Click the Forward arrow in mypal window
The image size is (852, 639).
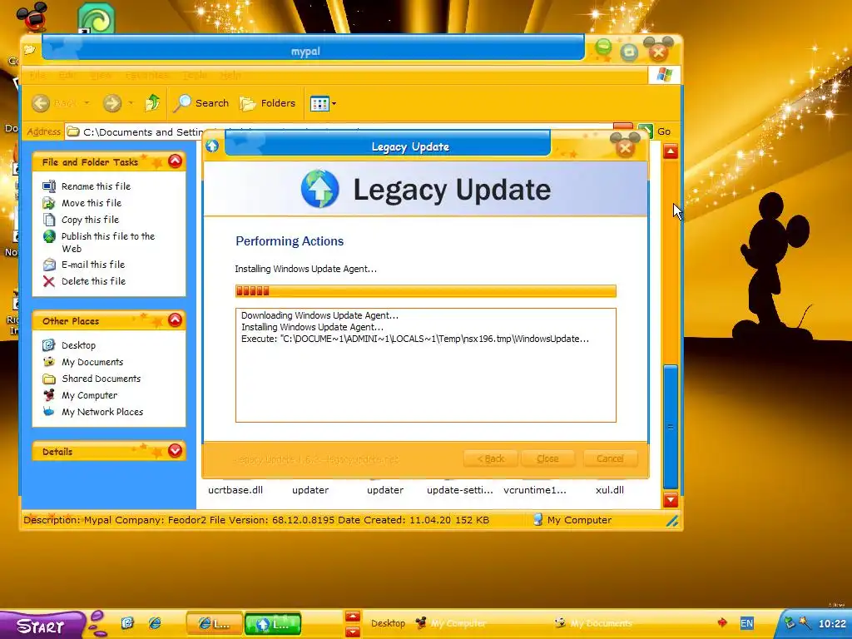coord(112,102)
